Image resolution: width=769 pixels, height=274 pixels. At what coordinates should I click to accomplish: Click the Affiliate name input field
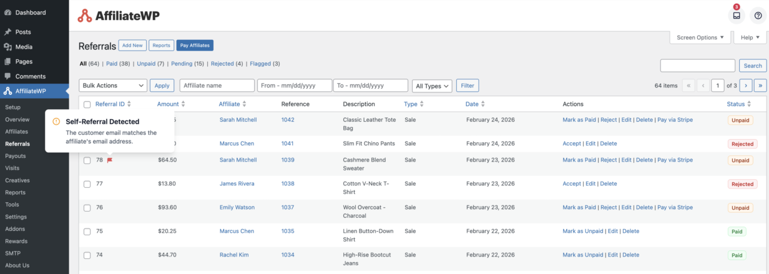(217, 86)
